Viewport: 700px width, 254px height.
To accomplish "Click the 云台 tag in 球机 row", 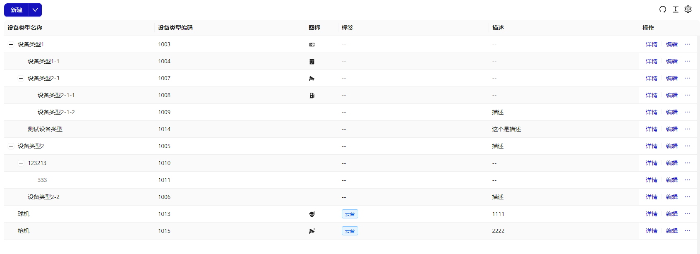I will 350,214.
